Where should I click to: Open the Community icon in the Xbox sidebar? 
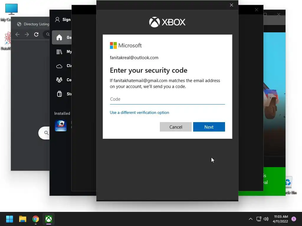pos(59,80)
